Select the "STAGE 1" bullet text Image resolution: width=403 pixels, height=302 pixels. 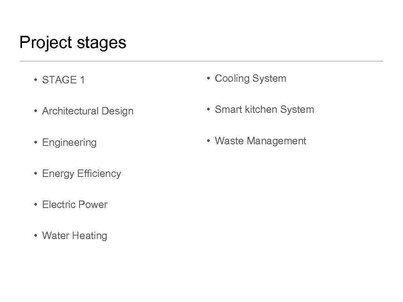pos(63,80)
